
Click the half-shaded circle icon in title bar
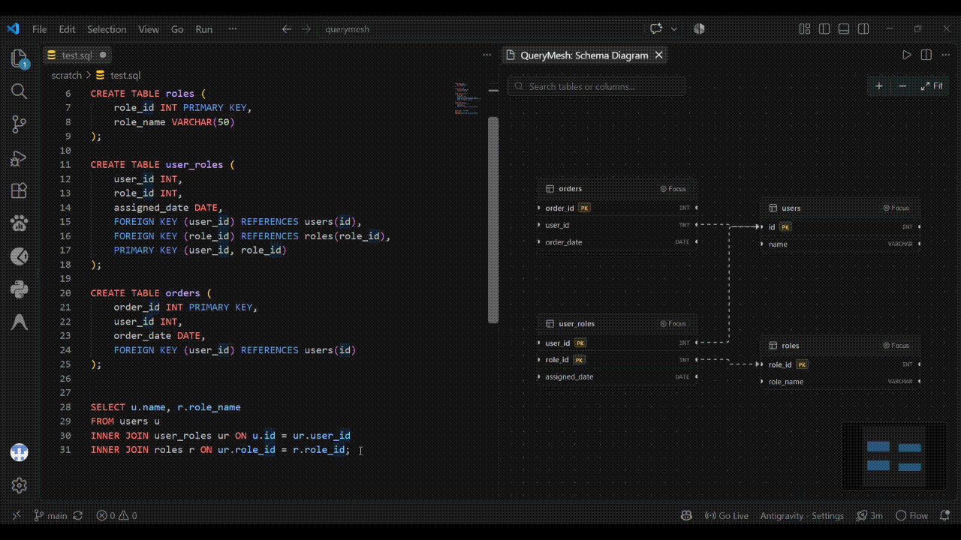point(700,29)
